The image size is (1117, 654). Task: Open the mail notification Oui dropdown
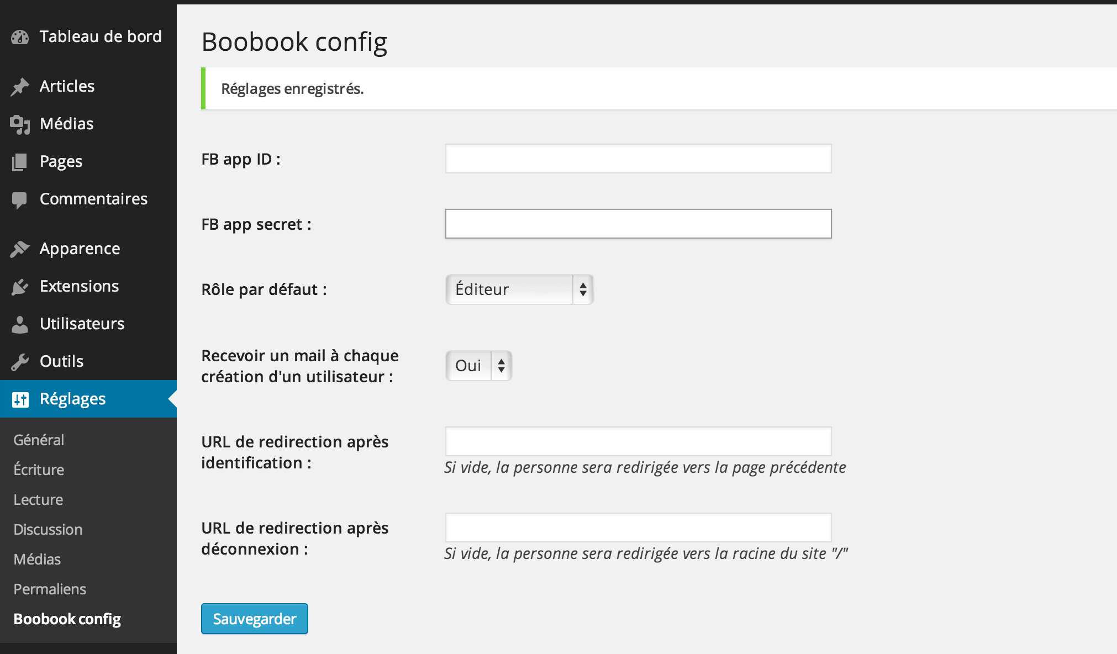(x=478, y=366)
